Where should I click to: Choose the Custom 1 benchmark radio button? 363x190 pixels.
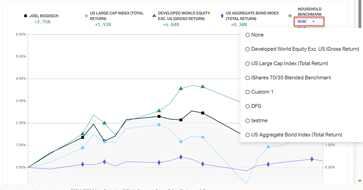(x=247, y=92)
